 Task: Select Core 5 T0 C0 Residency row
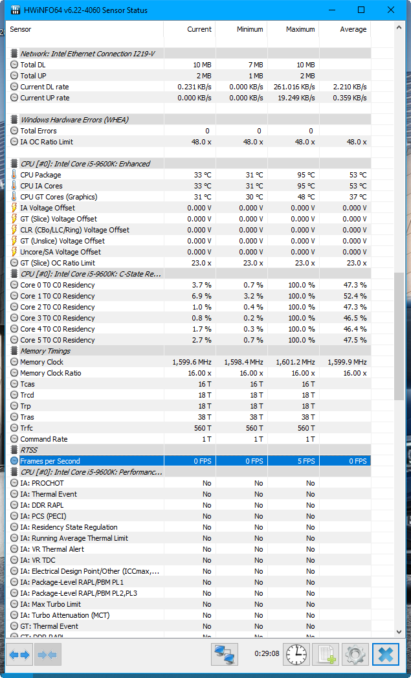(x=188, y=340)
